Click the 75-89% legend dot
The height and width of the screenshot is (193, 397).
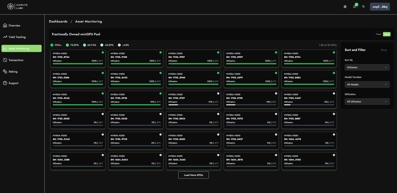67,45
